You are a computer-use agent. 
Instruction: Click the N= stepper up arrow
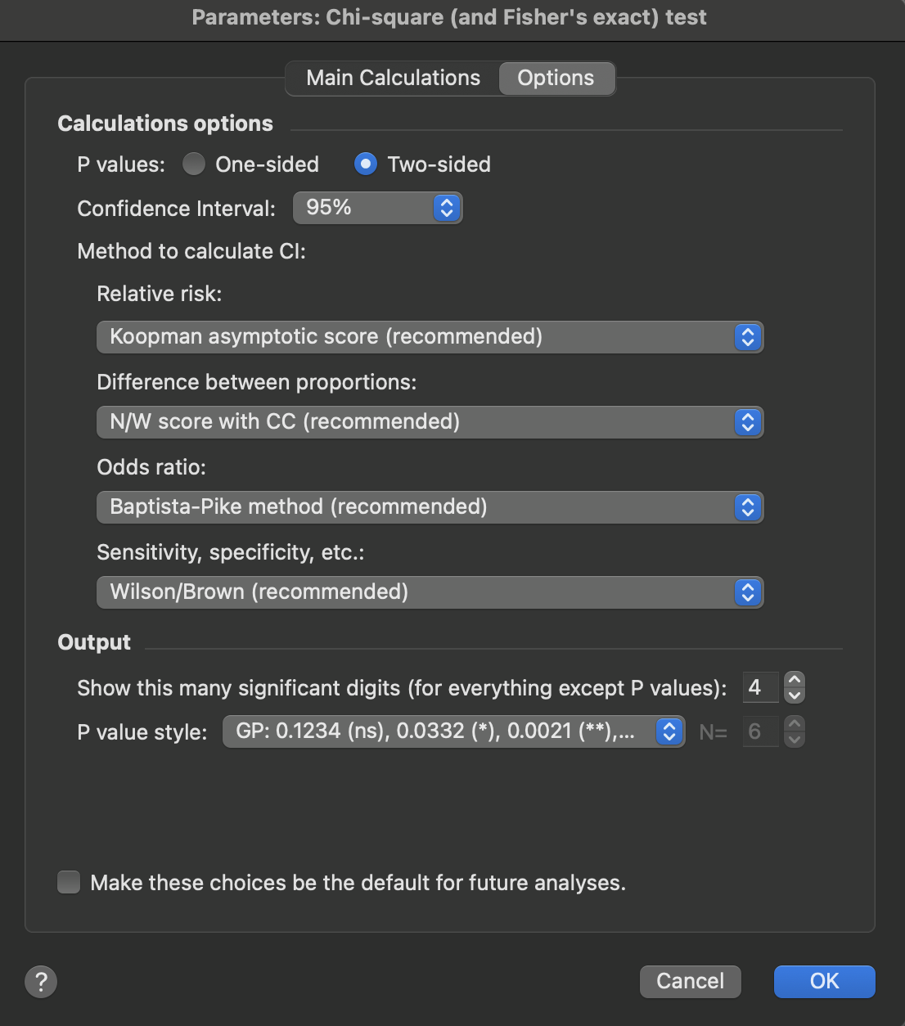coord(794,724)
